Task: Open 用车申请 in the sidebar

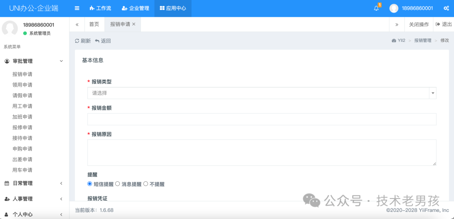Action: 22,170
